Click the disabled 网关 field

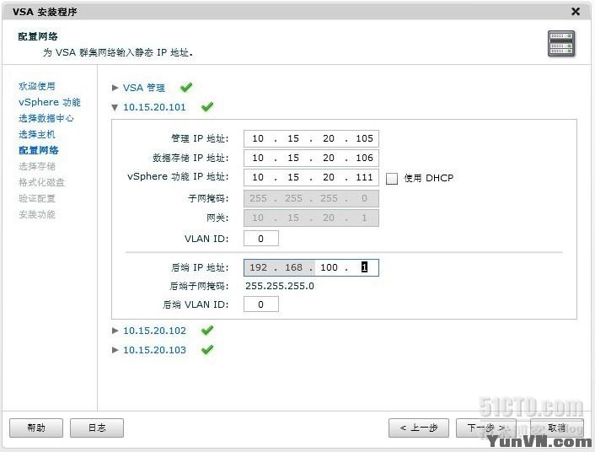point(311,218)
